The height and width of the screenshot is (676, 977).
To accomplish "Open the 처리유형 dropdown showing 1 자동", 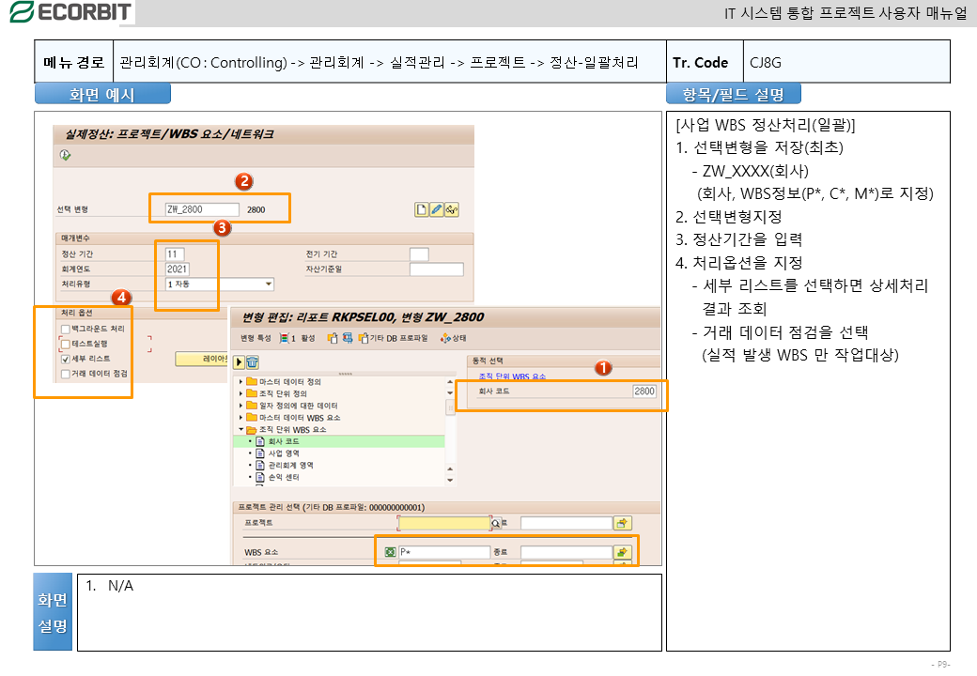I will [269, 284].
